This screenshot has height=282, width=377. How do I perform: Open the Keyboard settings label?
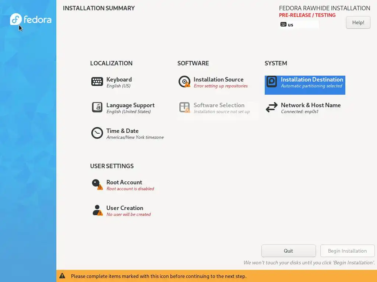tap(119, 79)
